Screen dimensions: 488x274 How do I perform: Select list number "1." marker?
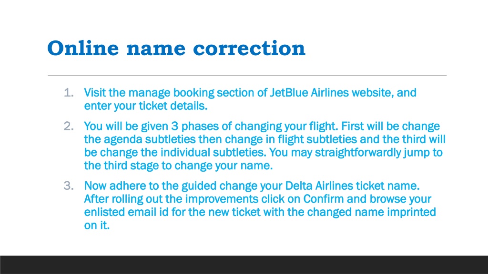pos(69,93)
